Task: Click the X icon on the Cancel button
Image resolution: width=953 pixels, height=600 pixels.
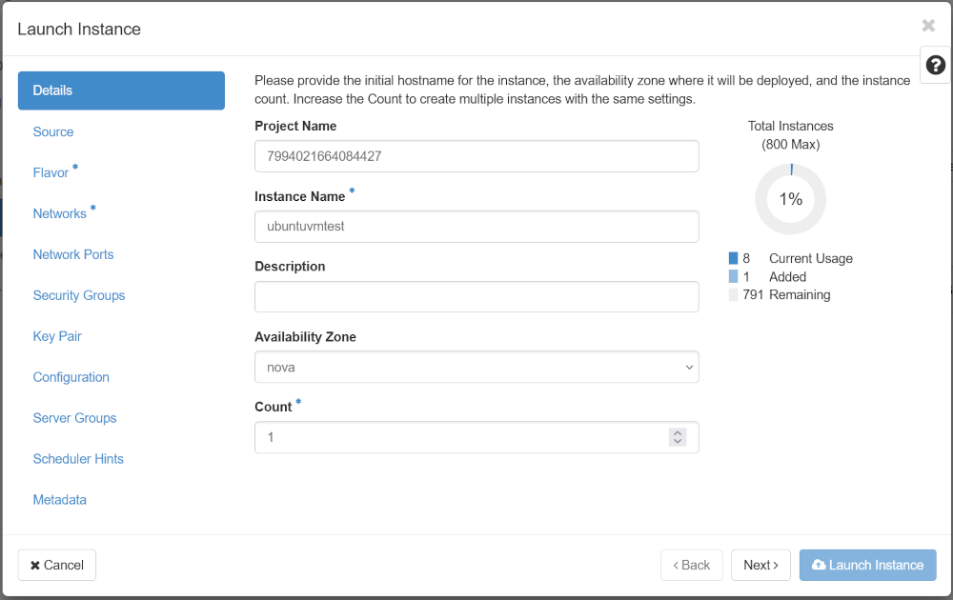Action: click(x=36, y=565)
